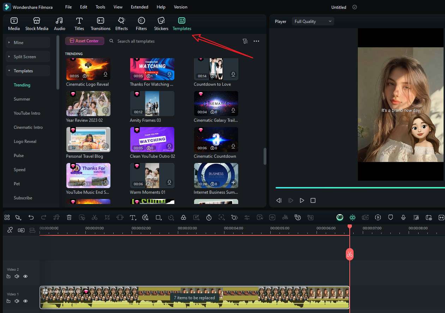Lock the Video 2 track
This screenshot has width=445, height=313.
pyautogui.click(x=8, y=276)
